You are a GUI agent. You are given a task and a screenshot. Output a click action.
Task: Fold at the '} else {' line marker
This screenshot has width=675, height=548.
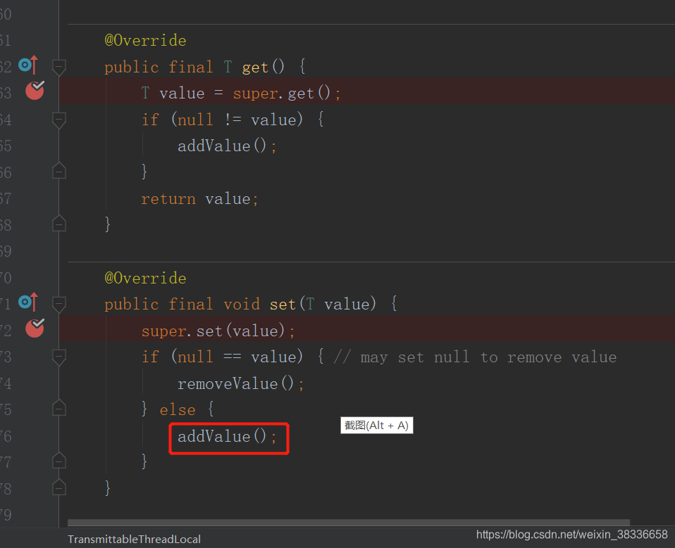click(59, 408)
